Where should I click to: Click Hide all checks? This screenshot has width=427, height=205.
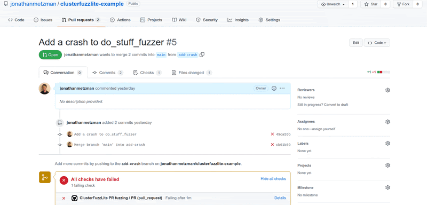coord(273,179)
